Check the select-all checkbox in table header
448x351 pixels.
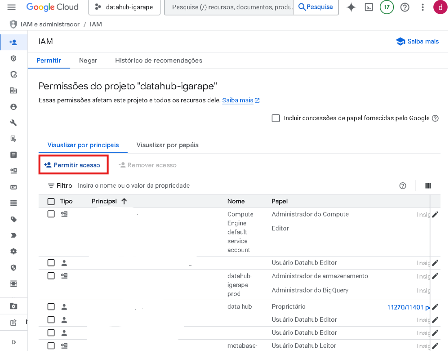(x=51, y=201)
